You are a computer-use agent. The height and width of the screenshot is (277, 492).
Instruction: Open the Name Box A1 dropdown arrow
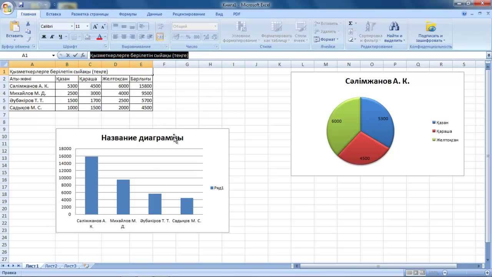(x=53, y=55)
